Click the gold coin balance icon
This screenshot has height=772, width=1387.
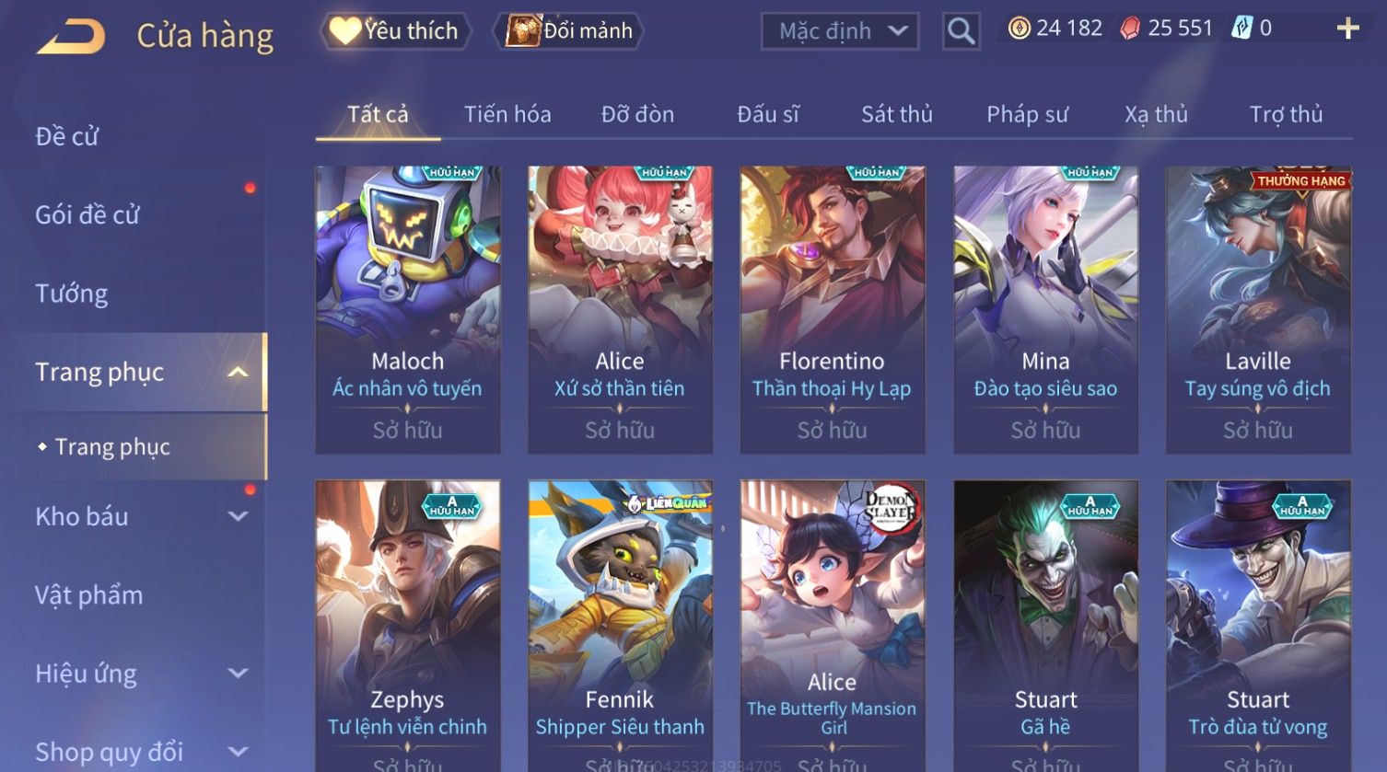click(1019, 29)
